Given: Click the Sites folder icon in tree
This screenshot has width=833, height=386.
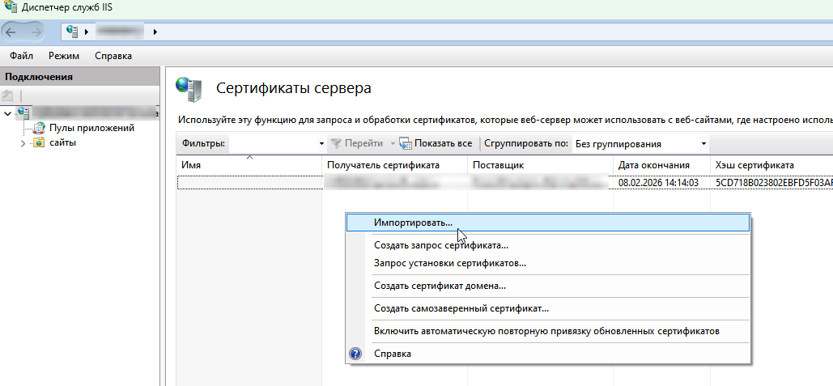Looking at the screenshot, I should 38,142.
